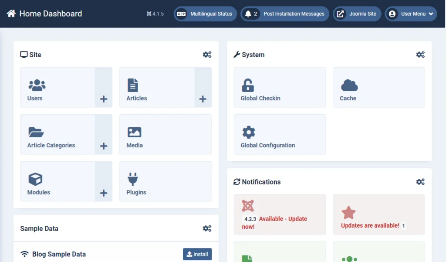This screenshot has height=262, width=446.
Task: Select the Updates are available star icon
Action: (x=349, y=212)
